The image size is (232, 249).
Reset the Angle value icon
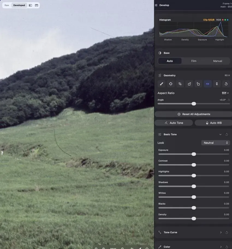point(229,100)
